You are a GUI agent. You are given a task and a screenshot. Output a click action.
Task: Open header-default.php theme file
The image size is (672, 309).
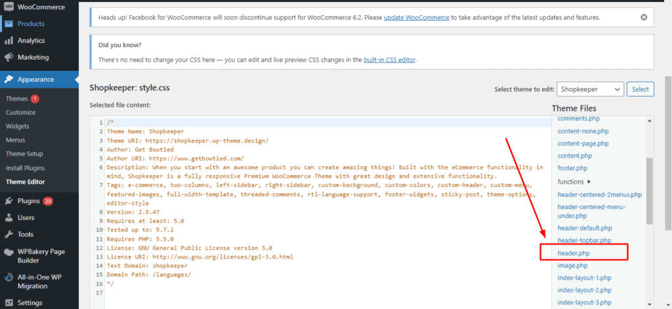click(x=585, y=228)
